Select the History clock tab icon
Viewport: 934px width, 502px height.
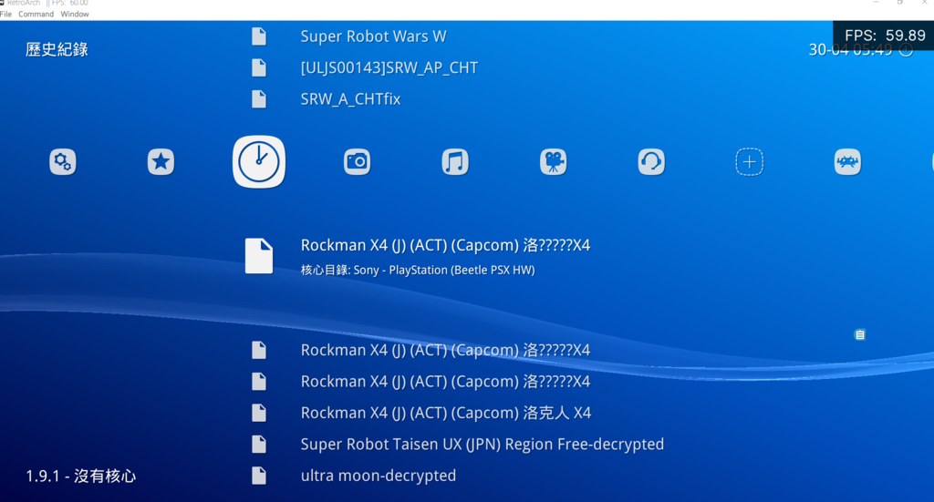258,162
